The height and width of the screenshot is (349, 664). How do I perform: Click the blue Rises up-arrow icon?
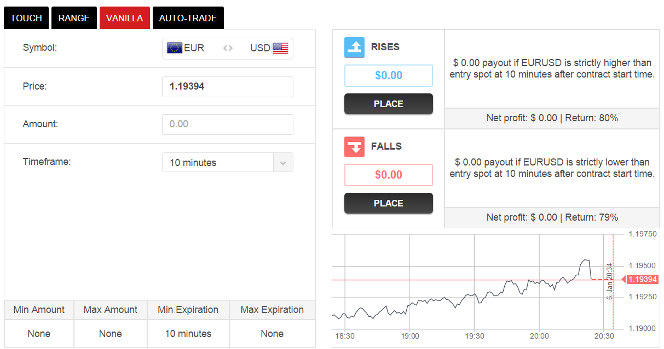pyautogui.click(x=354, y=47)
